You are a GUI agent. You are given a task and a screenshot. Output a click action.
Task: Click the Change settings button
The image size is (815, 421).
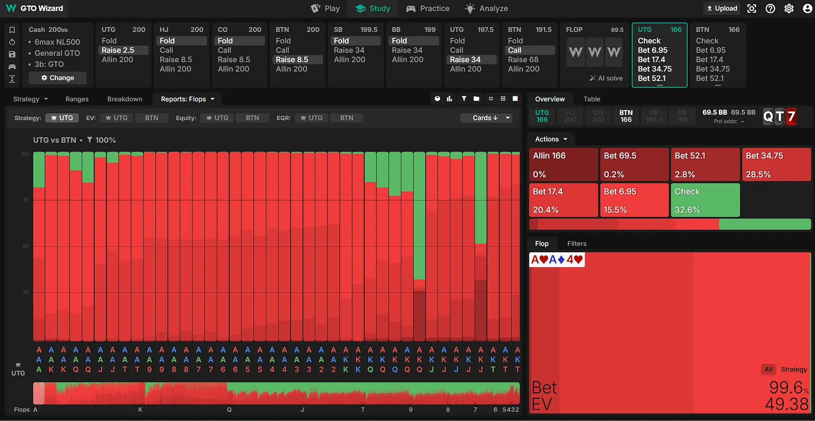[x=58, y=78]
